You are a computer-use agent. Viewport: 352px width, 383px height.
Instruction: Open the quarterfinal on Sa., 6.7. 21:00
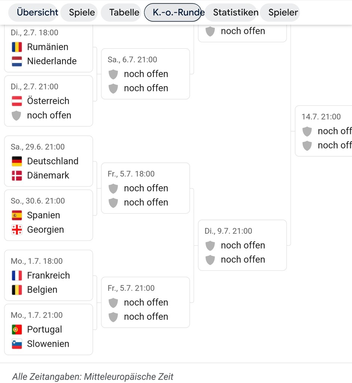(x=145, y=74)
